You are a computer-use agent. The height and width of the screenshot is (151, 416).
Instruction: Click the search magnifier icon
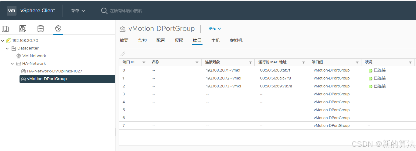pos(104,11)
